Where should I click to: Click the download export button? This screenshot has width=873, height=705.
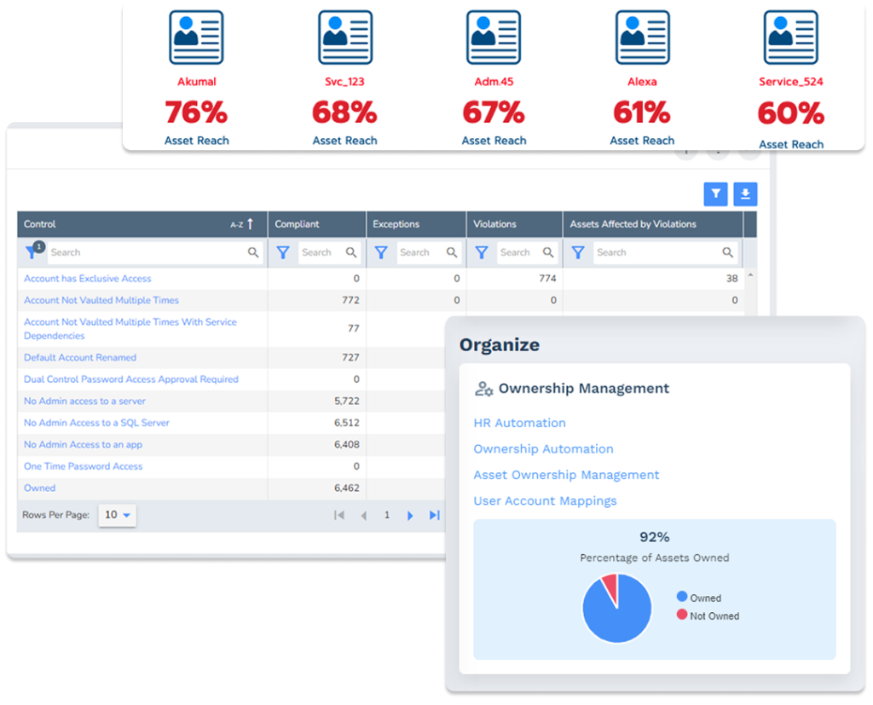click(x=745, y=194)
